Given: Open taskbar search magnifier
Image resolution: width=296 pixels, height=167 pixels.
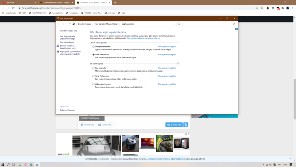Looking at the screenshot, I should pos(8,164).
